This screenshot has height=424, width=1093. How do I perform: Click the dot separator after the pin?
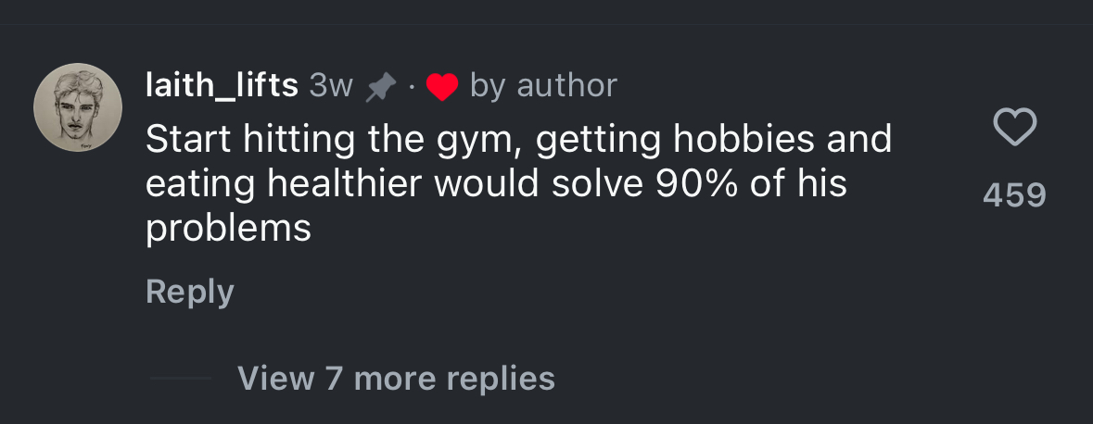point(412,89)
